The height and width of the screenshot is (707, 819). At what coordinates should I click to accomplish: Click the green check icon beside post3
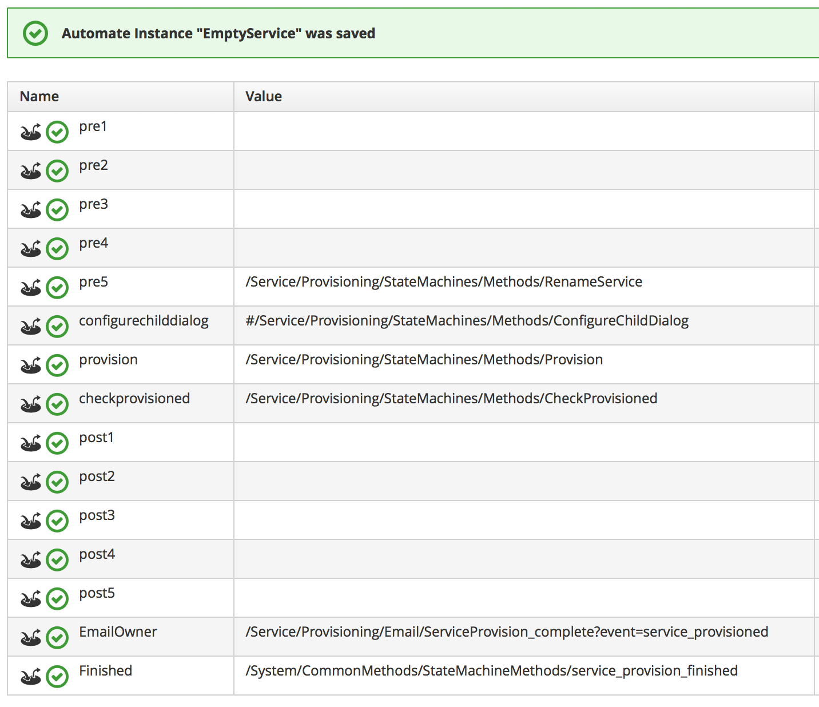pyautogui.click(x=57, y=521)
